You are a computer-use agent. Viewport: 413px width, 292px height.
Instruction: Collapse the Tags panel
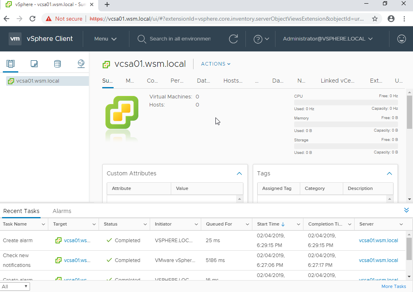pyautogui.click(x=389, y=173)
